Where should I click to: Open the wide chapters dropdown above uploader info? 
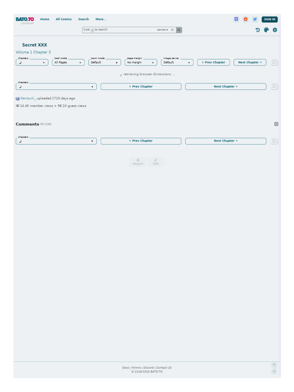click(x=56, y=87)
